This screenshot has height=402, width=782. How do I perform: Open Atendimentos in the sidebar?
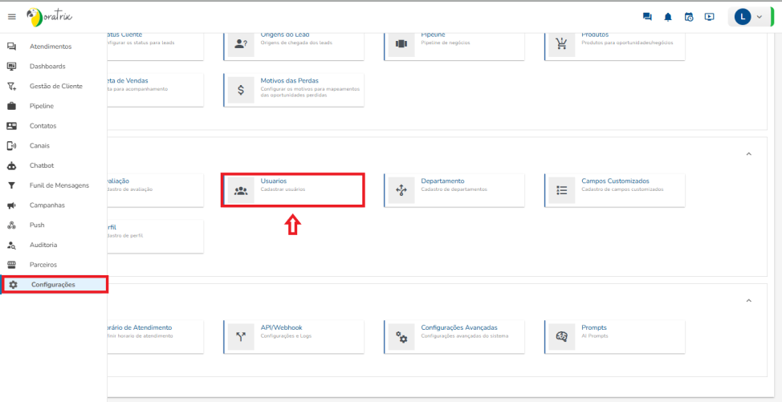point(51,47)
